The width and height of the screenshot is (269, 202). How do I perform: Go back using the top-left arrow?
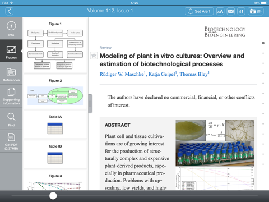(x=10, y=11)
